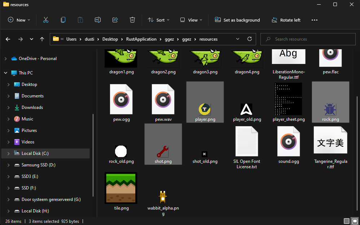Open the See more ellipsis menu

point(314,20)
